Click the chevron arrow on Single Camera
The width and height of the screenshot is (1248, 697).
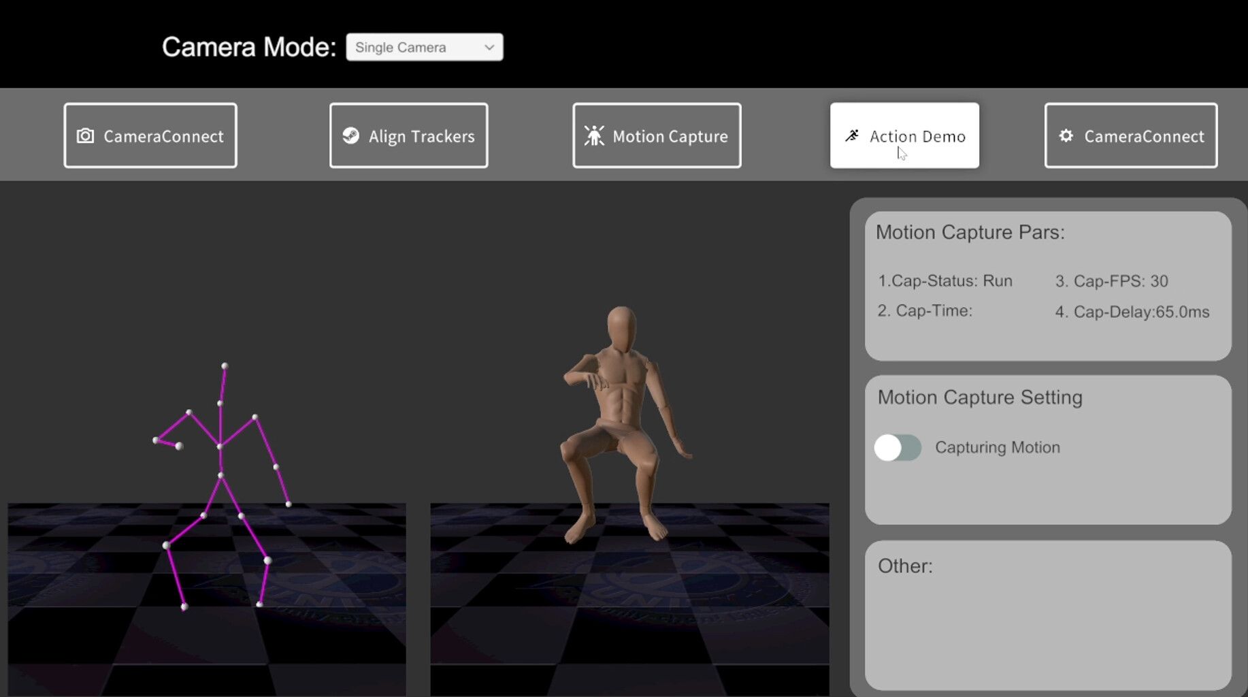click(x=489, y=48)
